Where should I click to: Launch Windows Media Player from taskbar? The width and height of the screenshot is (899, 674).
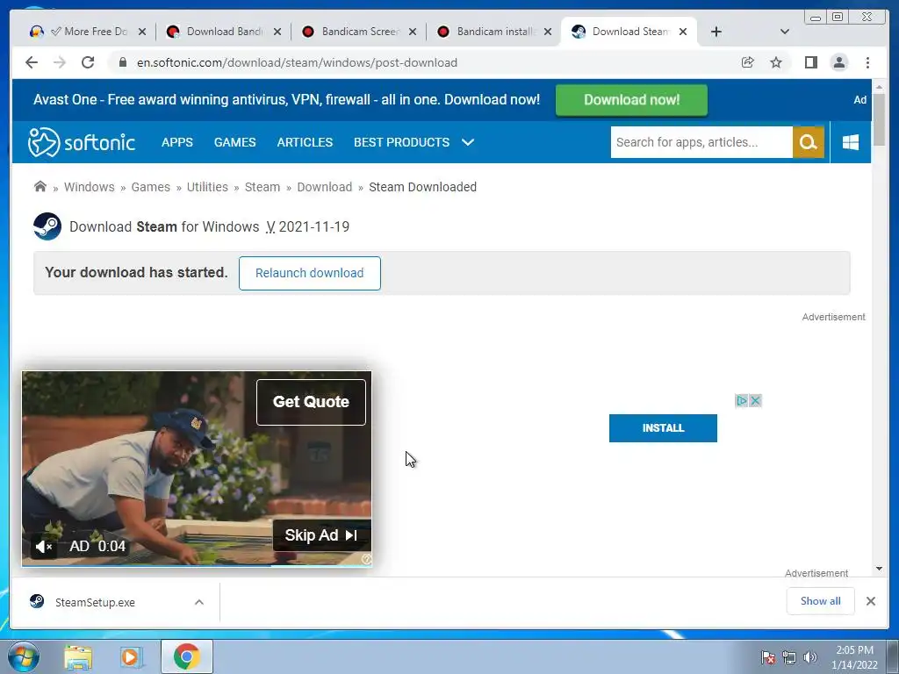131,656
